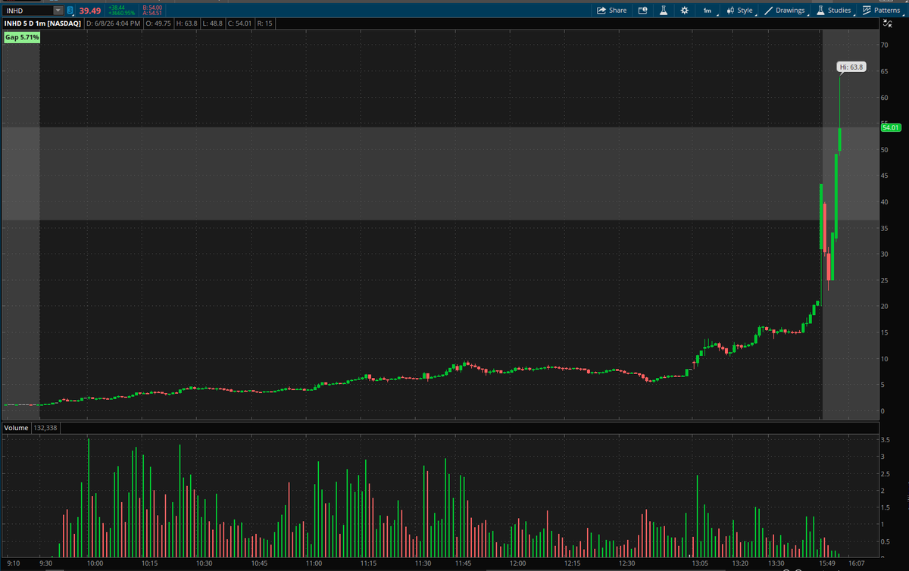This screenshot has height=571, width=909.
Task: Click the ask price A: 54.51
Action: (152, 14)
